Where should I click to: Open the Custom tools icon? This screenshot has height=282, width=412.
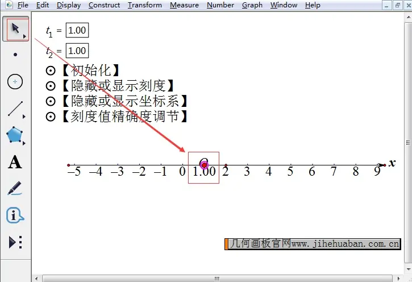click(15, 243)
